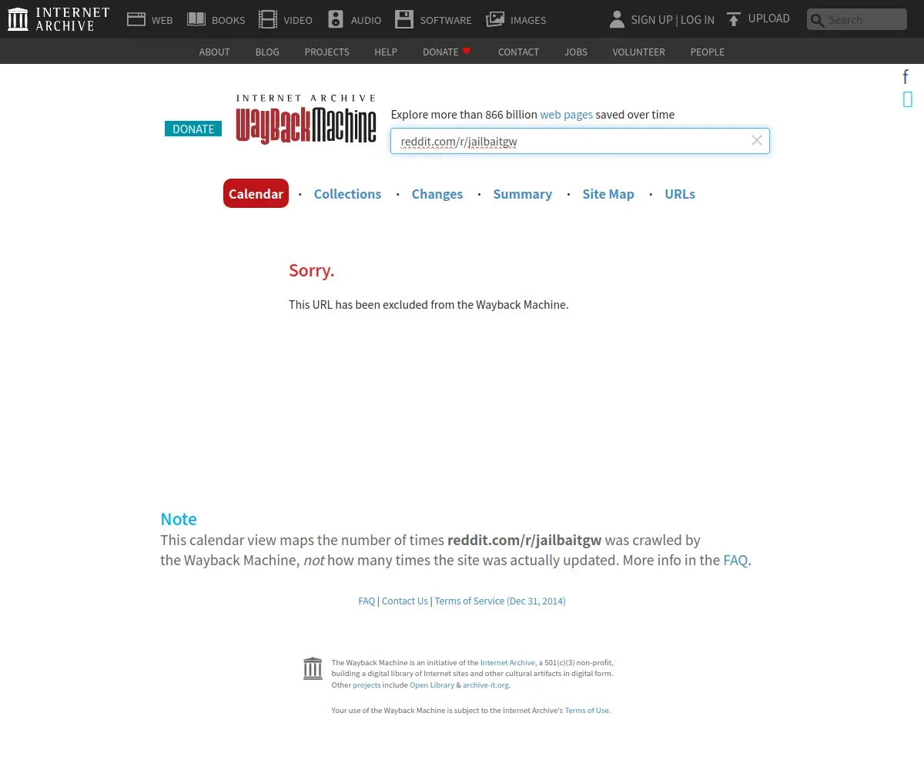Screen dimensions: 924x770
Task: Open the HELP menu item
Action: [386, 52]
